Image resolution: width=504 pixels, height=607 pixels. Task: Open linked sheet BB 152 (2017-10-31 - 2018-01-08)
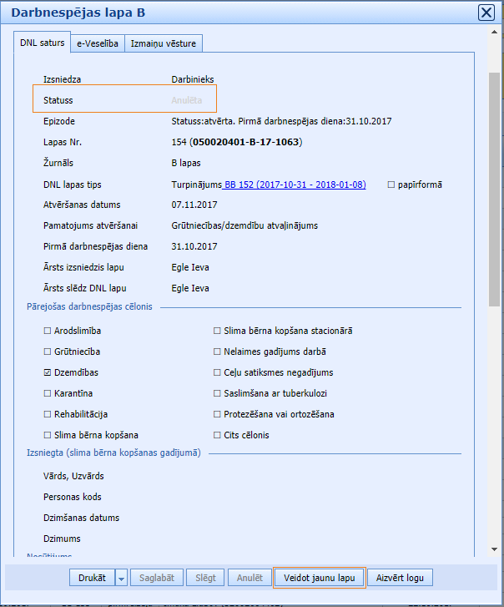[x=295, y=185]
